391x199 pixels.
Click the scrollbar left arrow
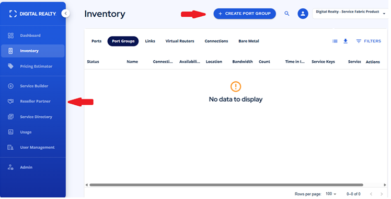coord(87,185)
